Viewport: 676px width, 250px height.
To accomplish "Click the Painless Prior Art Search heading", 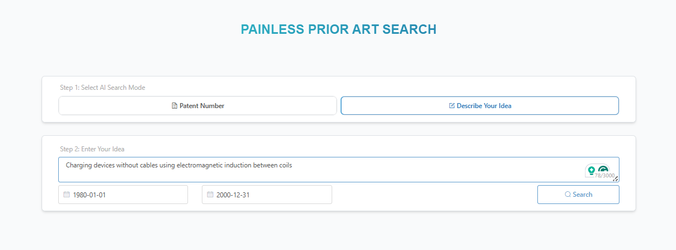I will [x=338, y=30].
